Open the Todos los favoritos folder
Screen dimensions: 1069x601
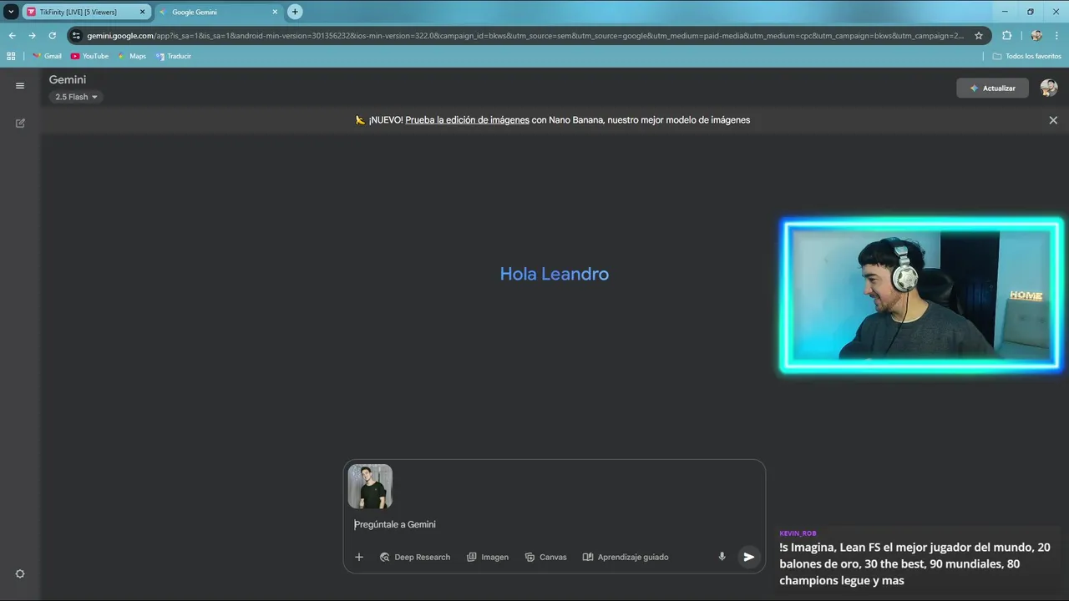click(1027, 56)
